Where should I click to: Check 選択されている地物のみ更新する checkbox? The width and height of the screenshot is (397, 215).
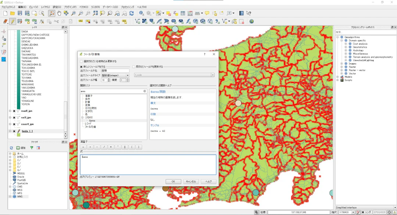(81, 61)
